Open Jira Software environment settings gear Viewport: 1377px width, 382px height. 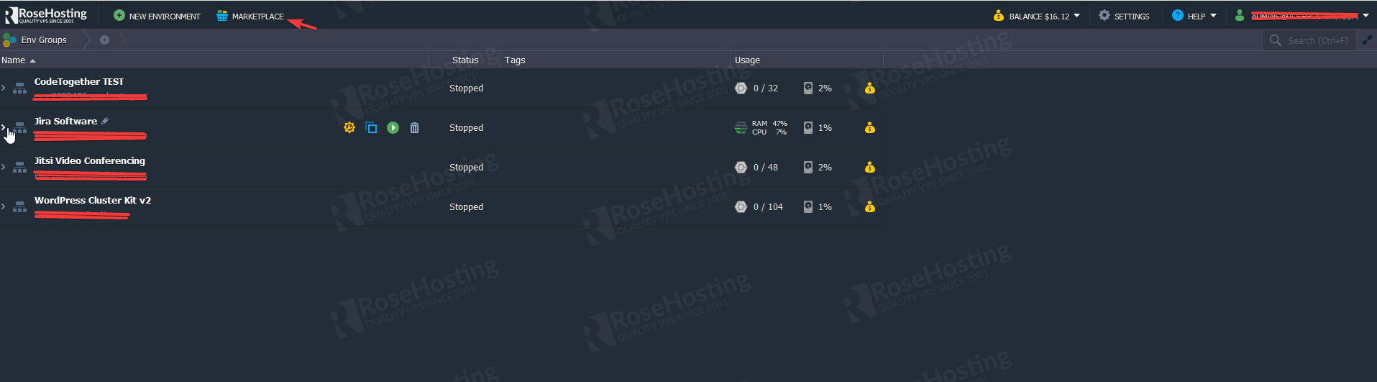coord(349,127)
